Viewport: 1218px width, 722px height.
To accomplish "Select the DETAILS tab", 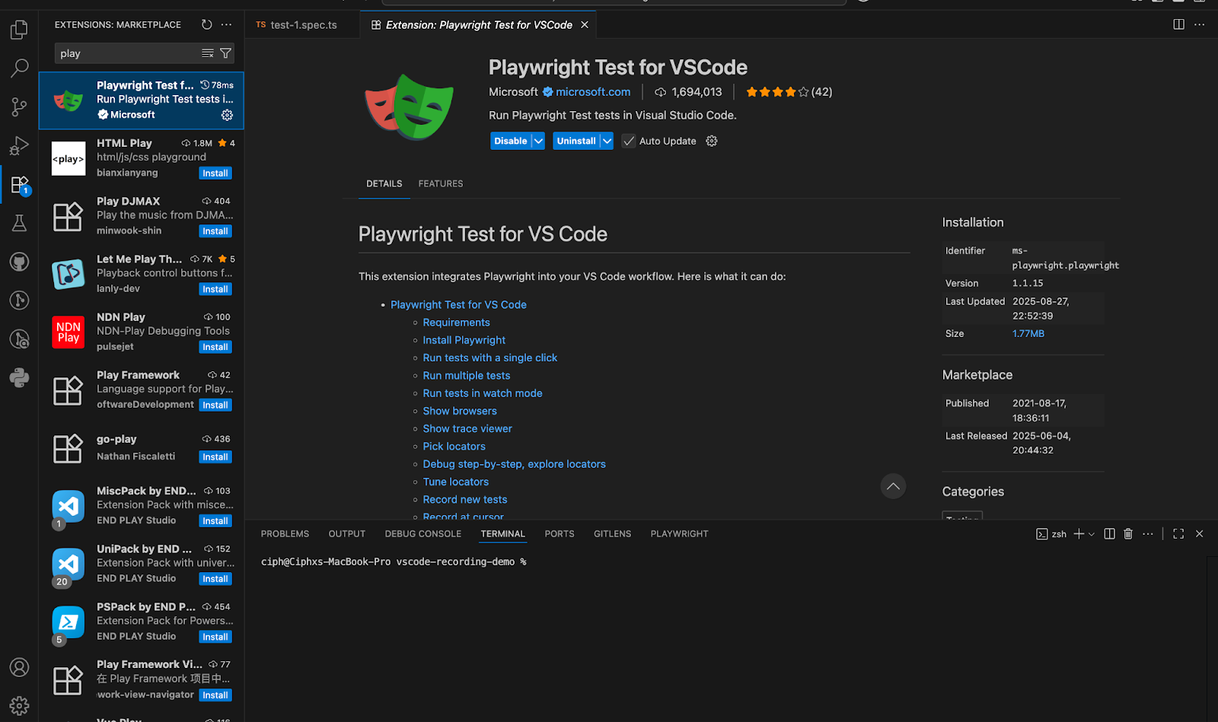I will pyautogui.click(x=384, y=183).
